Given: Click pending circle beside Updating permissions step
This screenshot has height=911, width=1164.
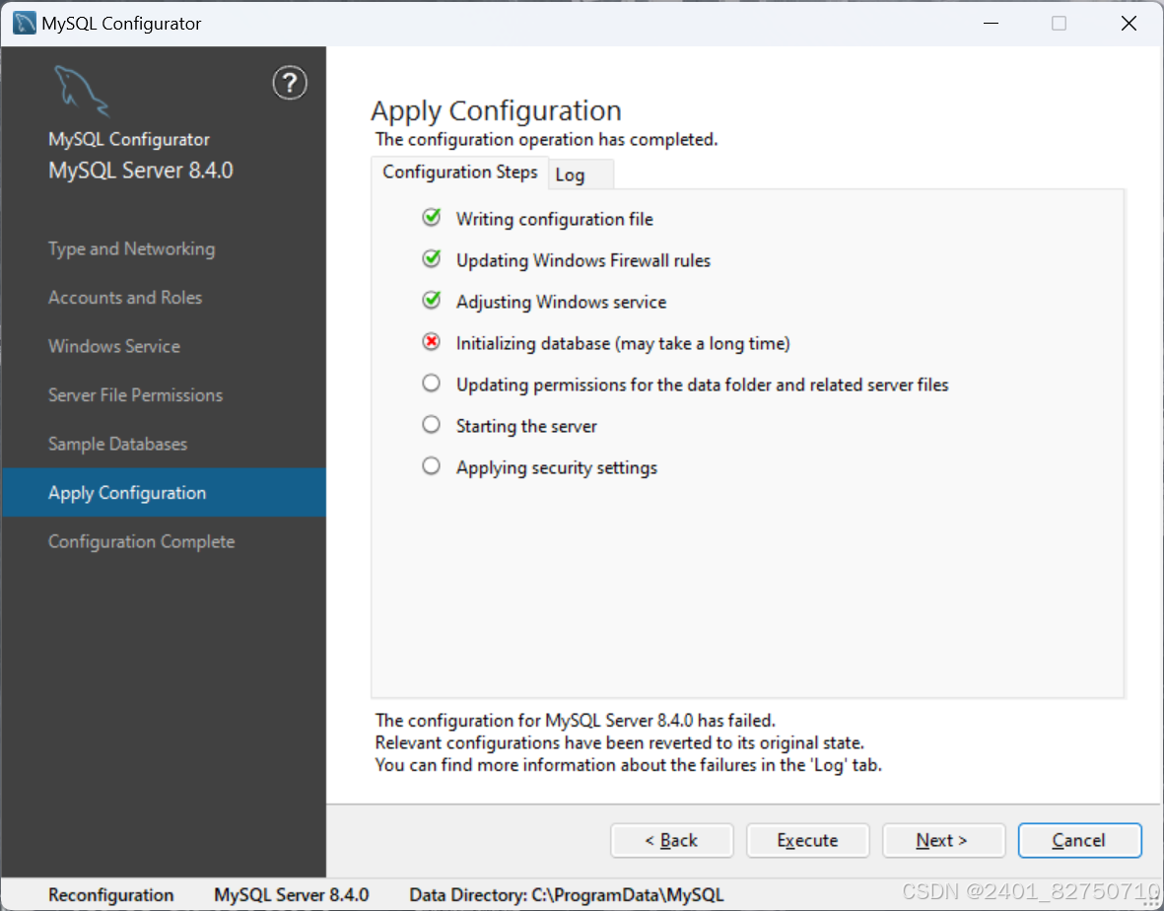Looking at the screenshot, I should tap(432, 384).
